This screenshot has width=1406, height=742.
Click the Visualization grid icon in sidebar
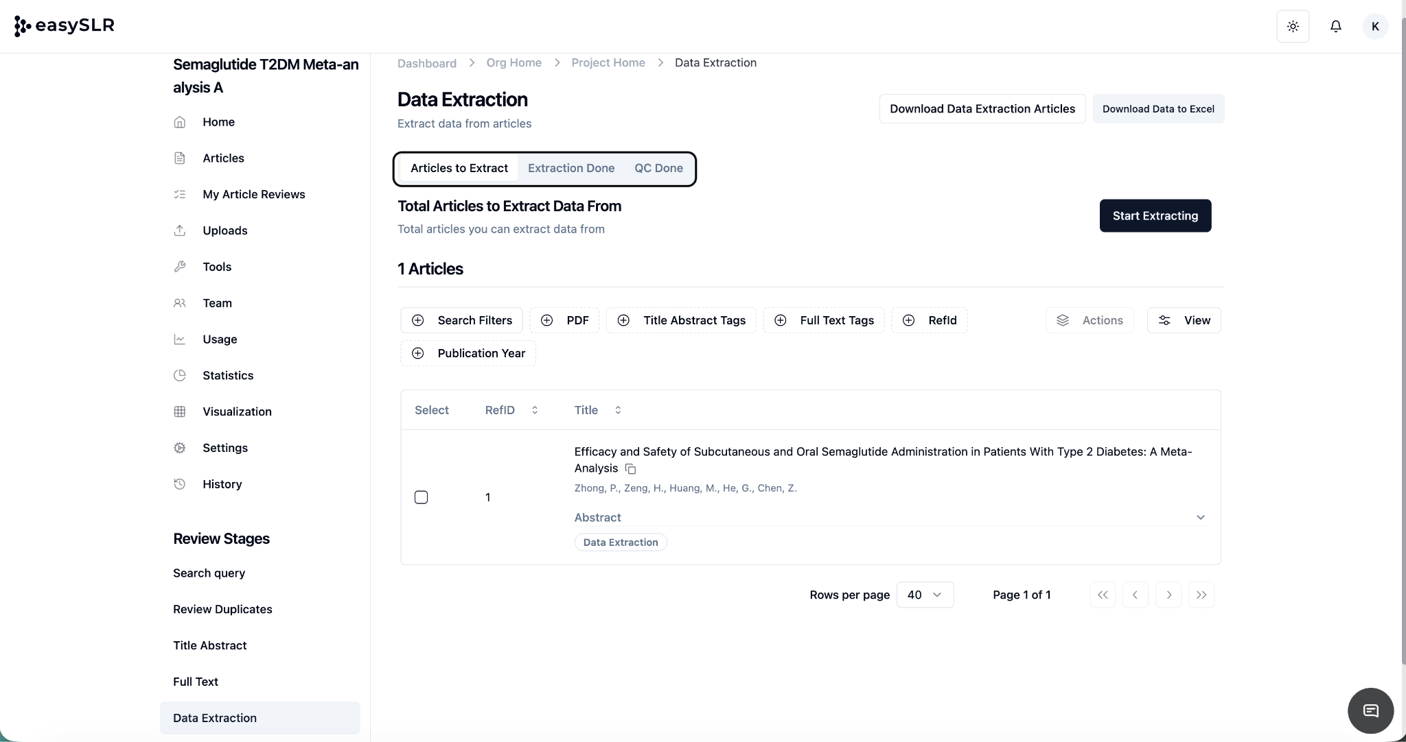180,411
